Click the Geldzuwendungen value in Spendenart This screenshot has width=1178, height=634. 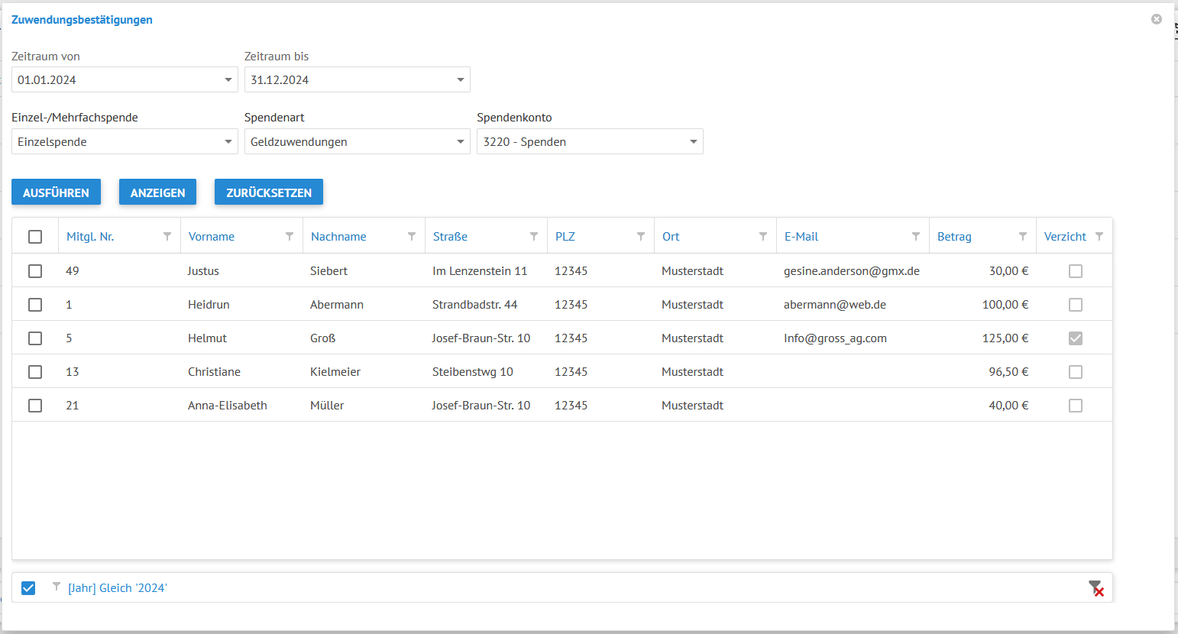click(299, 142)
